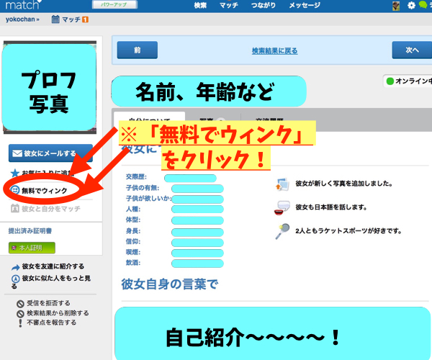This screenshot has height=360, width=432.
Task: Click 検索結果から削除する link
Action: (x=58, y=313)
